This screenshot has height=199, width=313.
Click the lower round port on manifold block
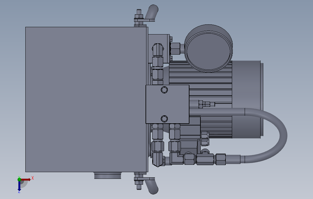(164, 119)
